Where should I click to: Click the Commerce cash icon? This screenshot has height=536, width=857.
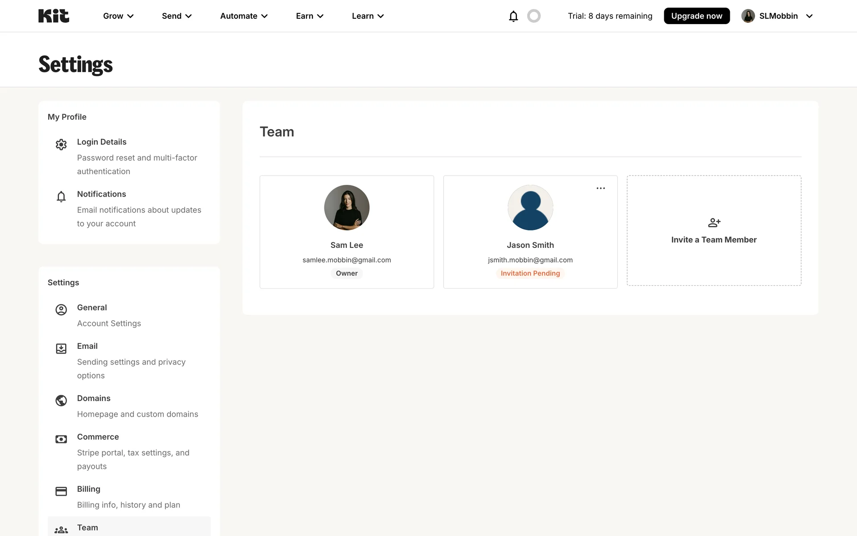click(x=61, y=439)
